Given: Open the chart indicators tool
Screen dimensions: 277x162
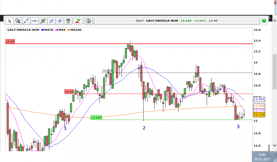Looking at the screenshot, I should click(x=43, y=21).
